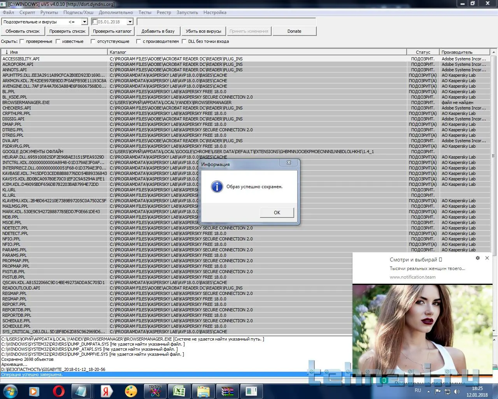
Task: Sort by the 'Статус' column header
Action: pos(423,52)
